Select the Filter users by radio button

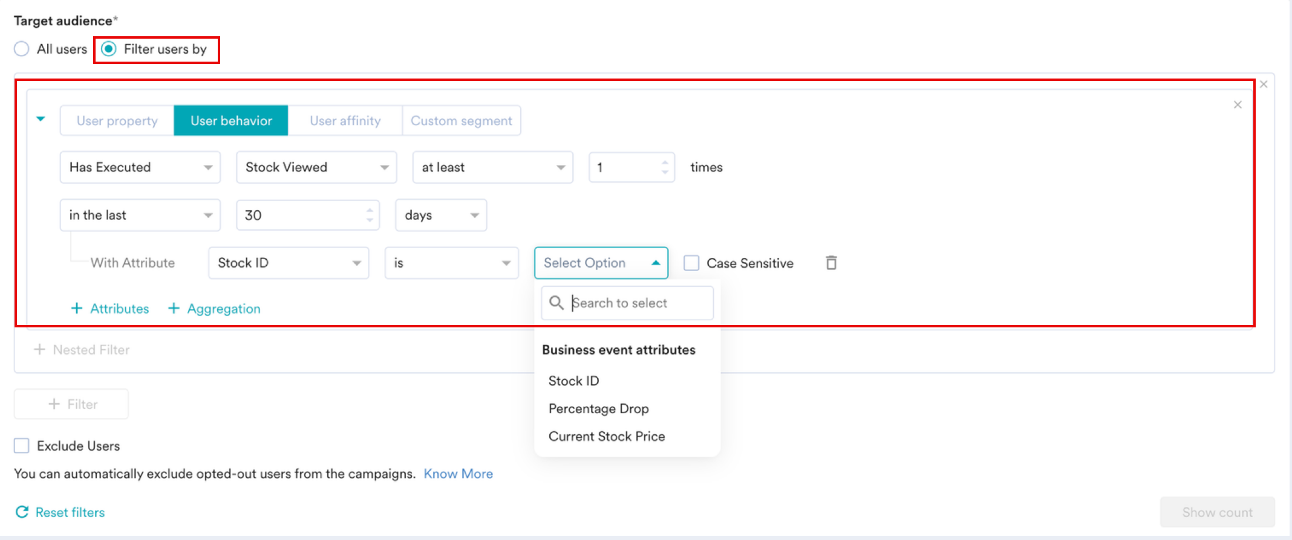pos(109,49)
